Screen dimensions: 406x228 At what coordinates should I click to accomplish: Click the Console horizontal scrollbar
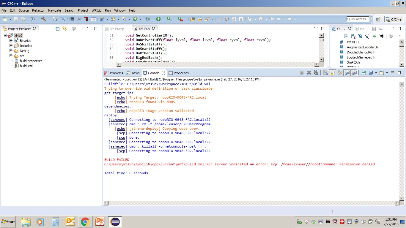[x=251, y=203]
